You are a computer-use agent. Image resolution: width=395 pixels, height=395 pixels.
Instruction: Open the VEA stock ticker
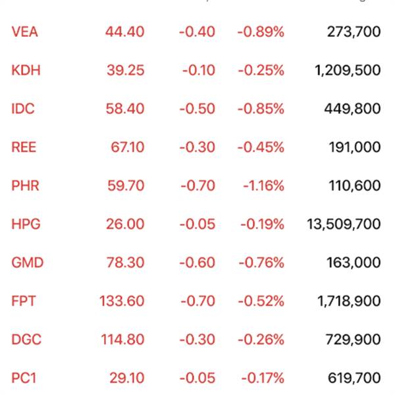point(25,31)
